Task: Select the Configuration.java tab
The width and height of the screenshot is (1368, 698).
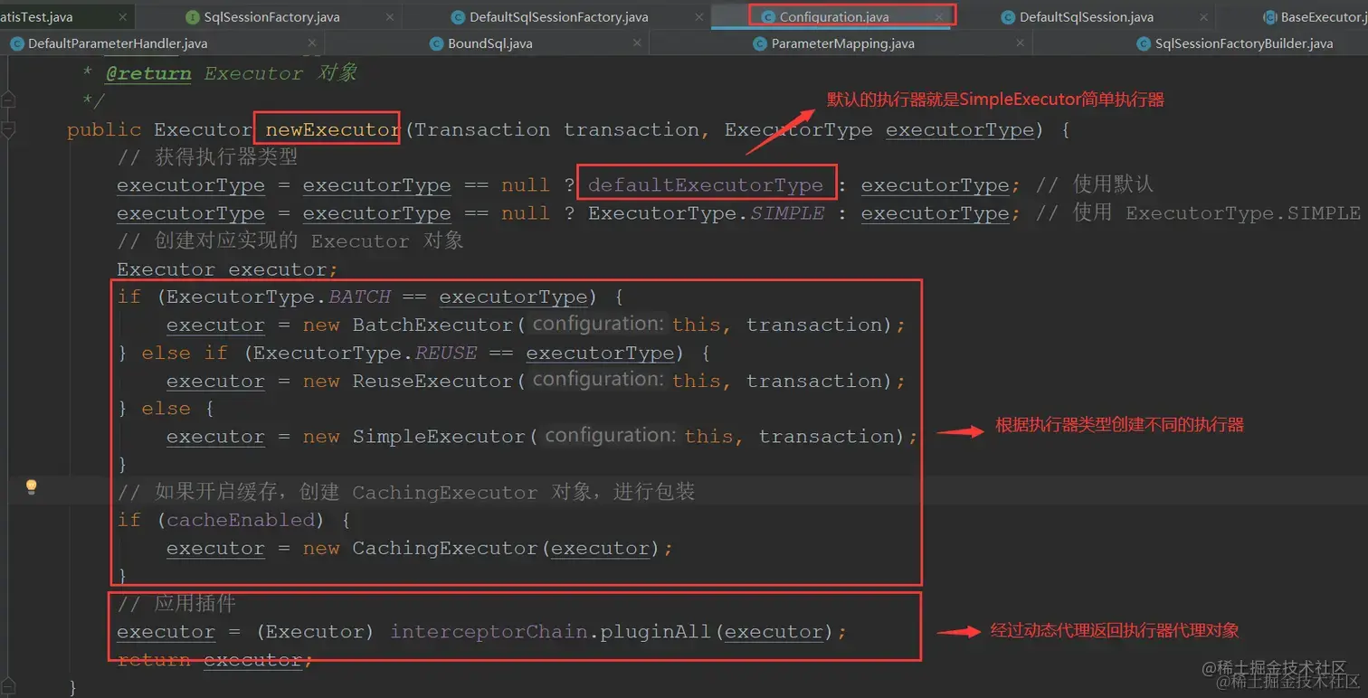Action: pyautogui.click(x=834, y=17)
